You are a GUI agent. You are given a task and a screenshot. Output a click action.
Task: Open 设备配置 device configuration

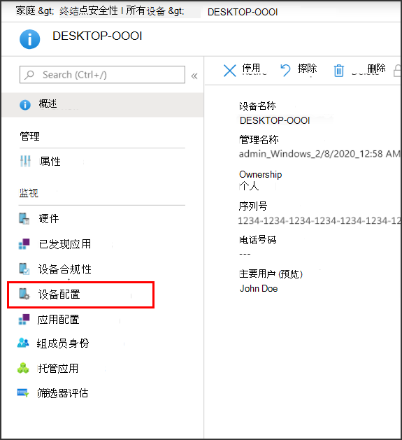81,294
